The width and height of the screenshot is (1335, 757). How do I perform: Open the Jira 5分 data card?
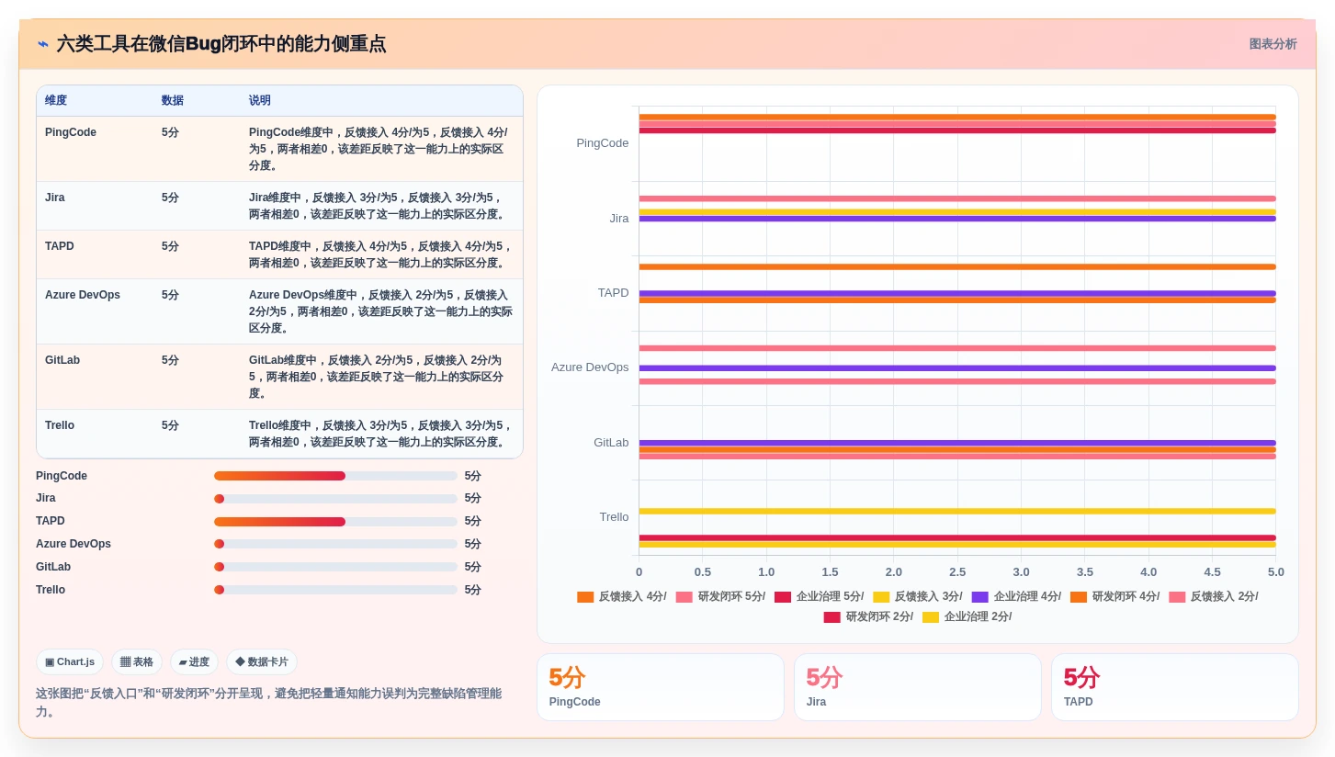click(x=918, y=687)
